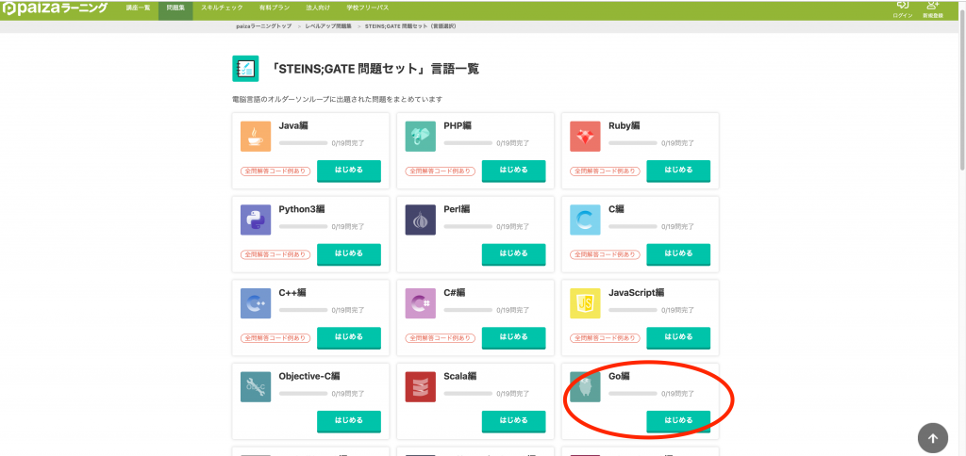966x456 pixels.
Task: Open the Objective-C wrench icon
Action: tap(256, 387)
